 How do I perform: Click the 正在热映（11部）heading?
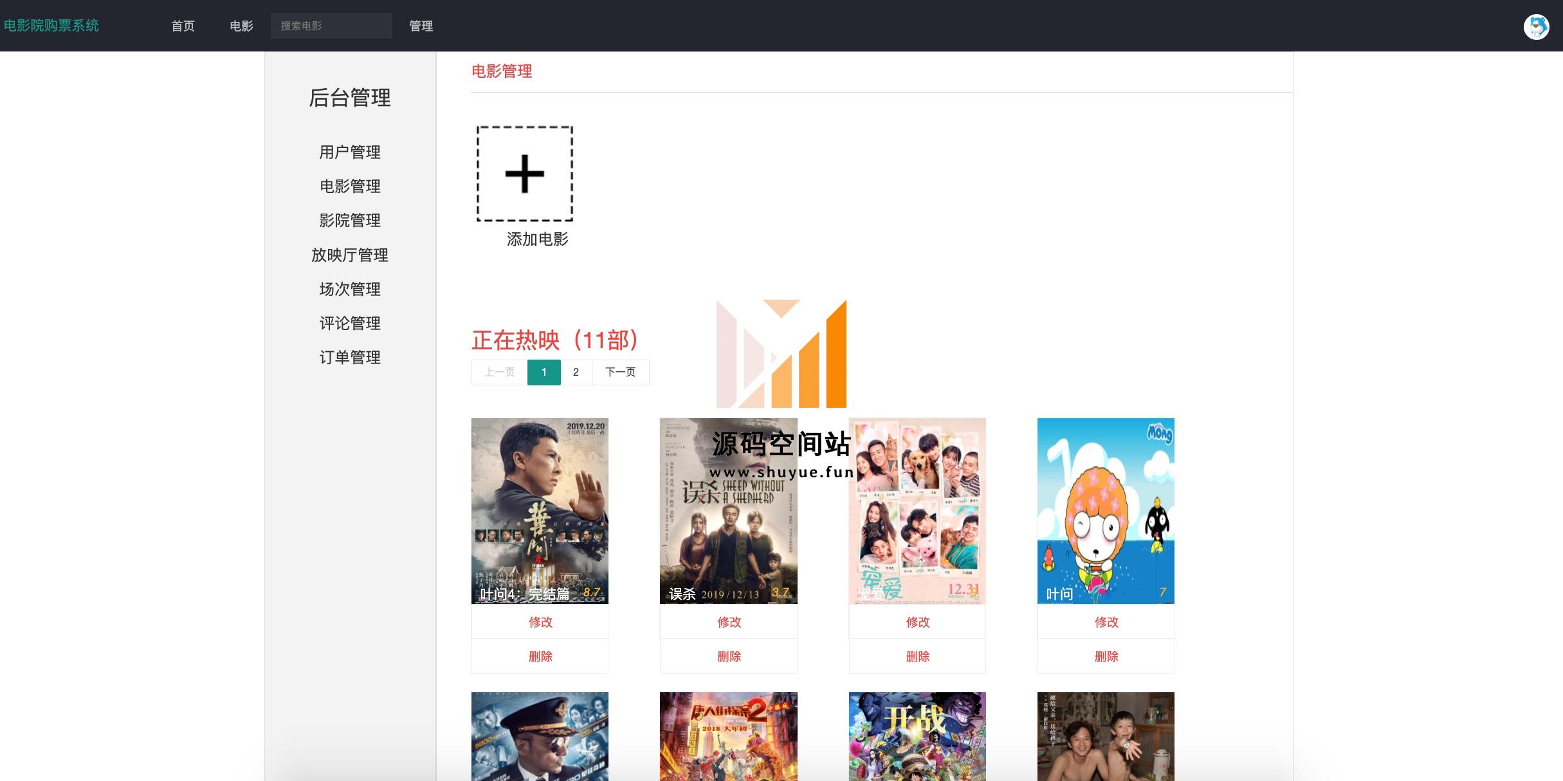pyautogui.click(x=555, y=340)
